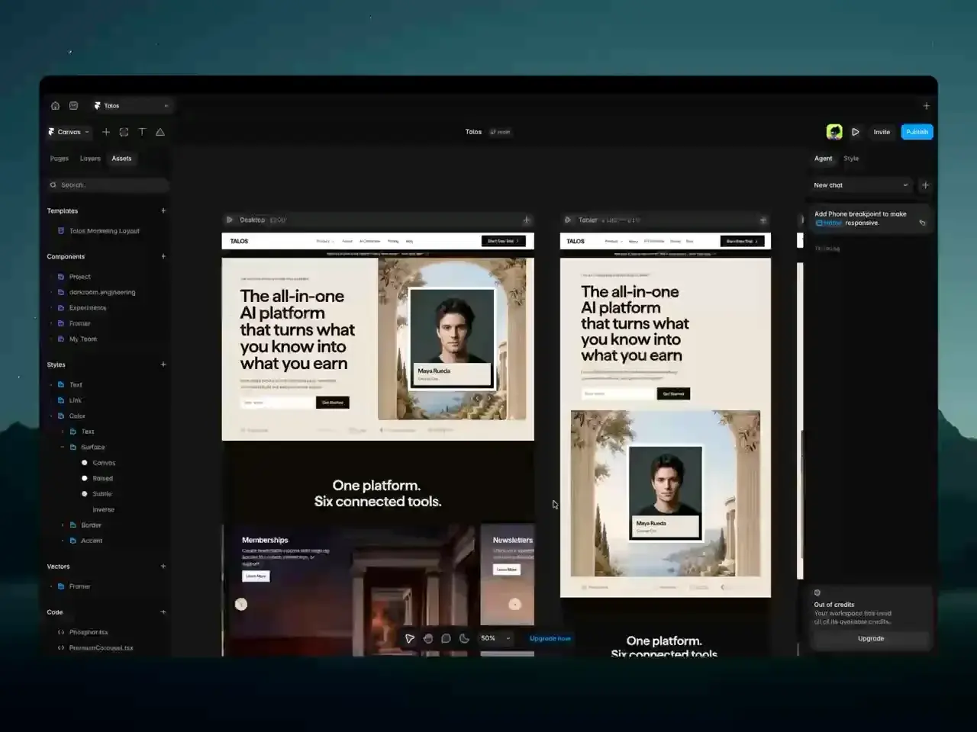Select the cursor pointer tool in bottom toolbar
Screen dimensions: 977x732
pos(410,638)
